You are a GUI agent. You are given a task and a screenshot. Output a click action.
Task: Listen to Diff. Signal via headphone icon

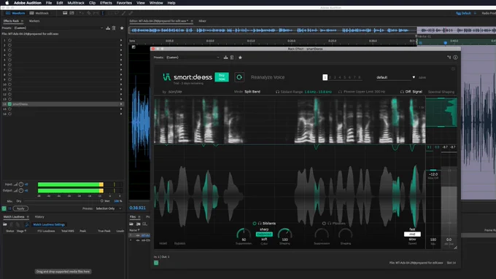[402, 92]
